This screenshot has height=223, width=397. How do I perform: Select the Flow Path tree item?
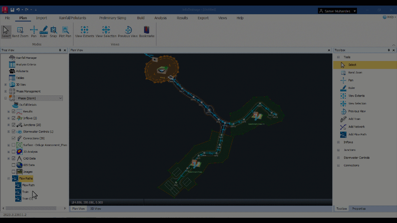tap(28, 185)
